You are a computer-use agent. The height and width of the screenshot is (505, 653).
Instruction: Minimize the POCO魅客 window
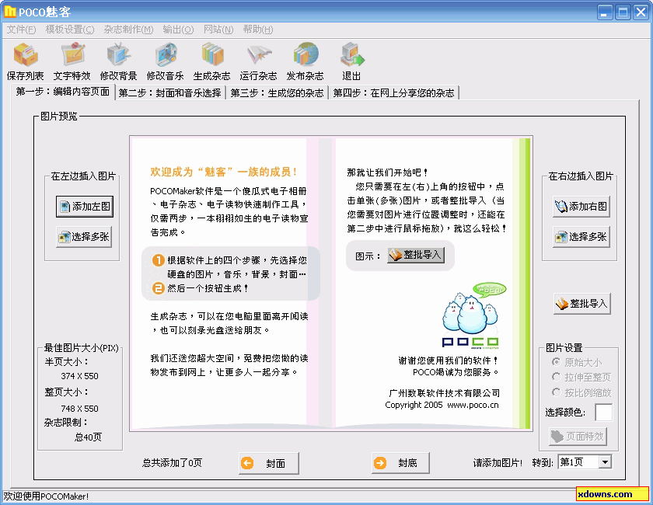pos(605,12)
